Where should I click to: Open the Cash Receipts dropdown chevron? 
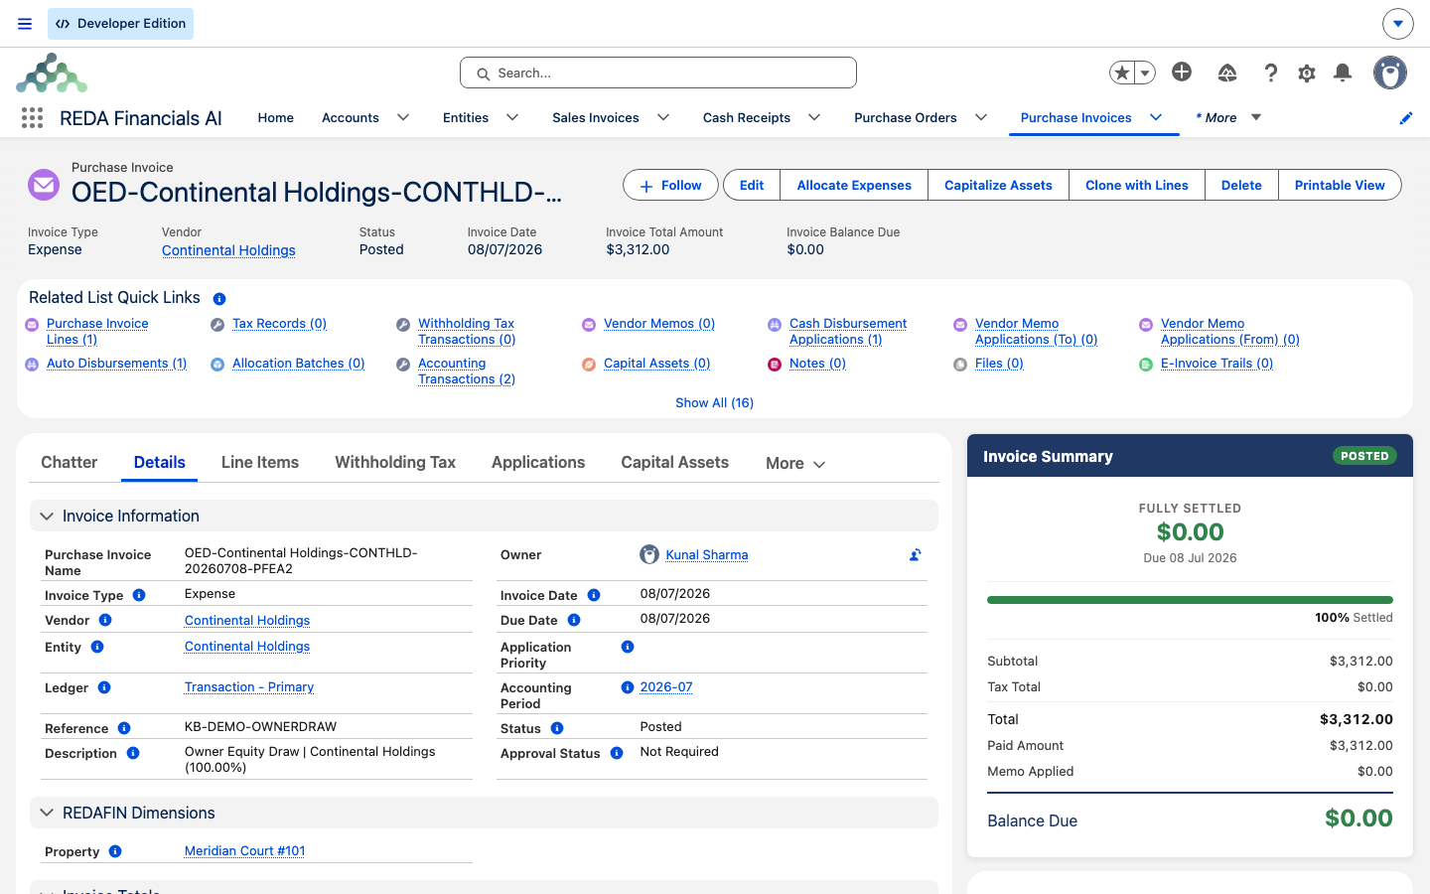[814, 117]
